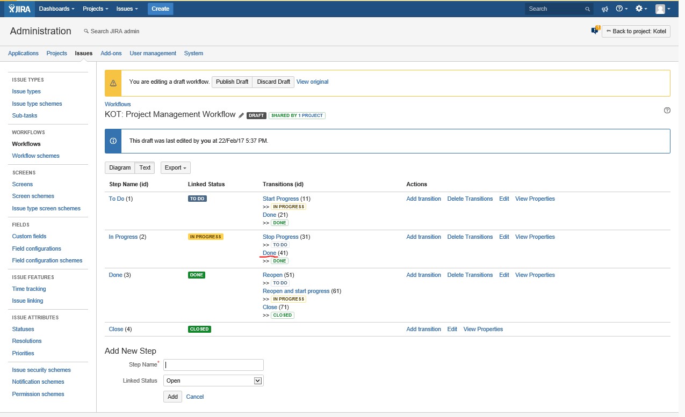Screen dimensions: 685x417
Task: Click the notification flag icon near Back to project
Action: pos(595,30)
